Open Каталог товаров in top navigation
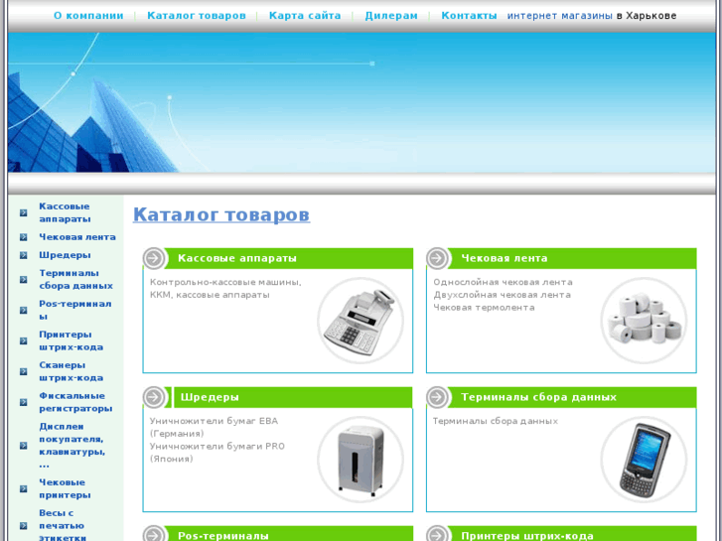 (x=197, y=16)
